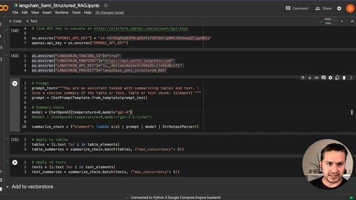Click the commented gpt-3.5-turbo model line
This screenshot has width=356, height=200.
(x=91, y=117)
